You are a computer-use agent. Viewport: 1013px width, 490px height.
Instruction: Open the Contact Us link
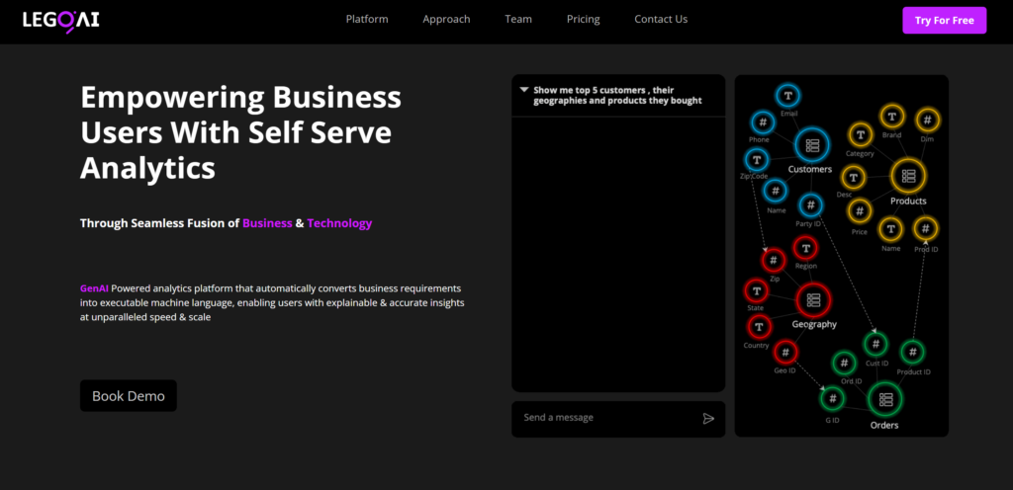661,19
